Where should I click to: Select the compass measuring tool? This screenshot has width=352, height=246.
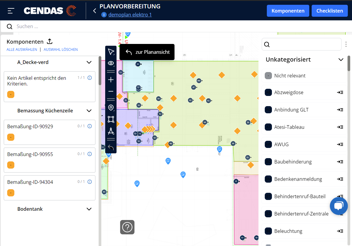tap(111, 131)
